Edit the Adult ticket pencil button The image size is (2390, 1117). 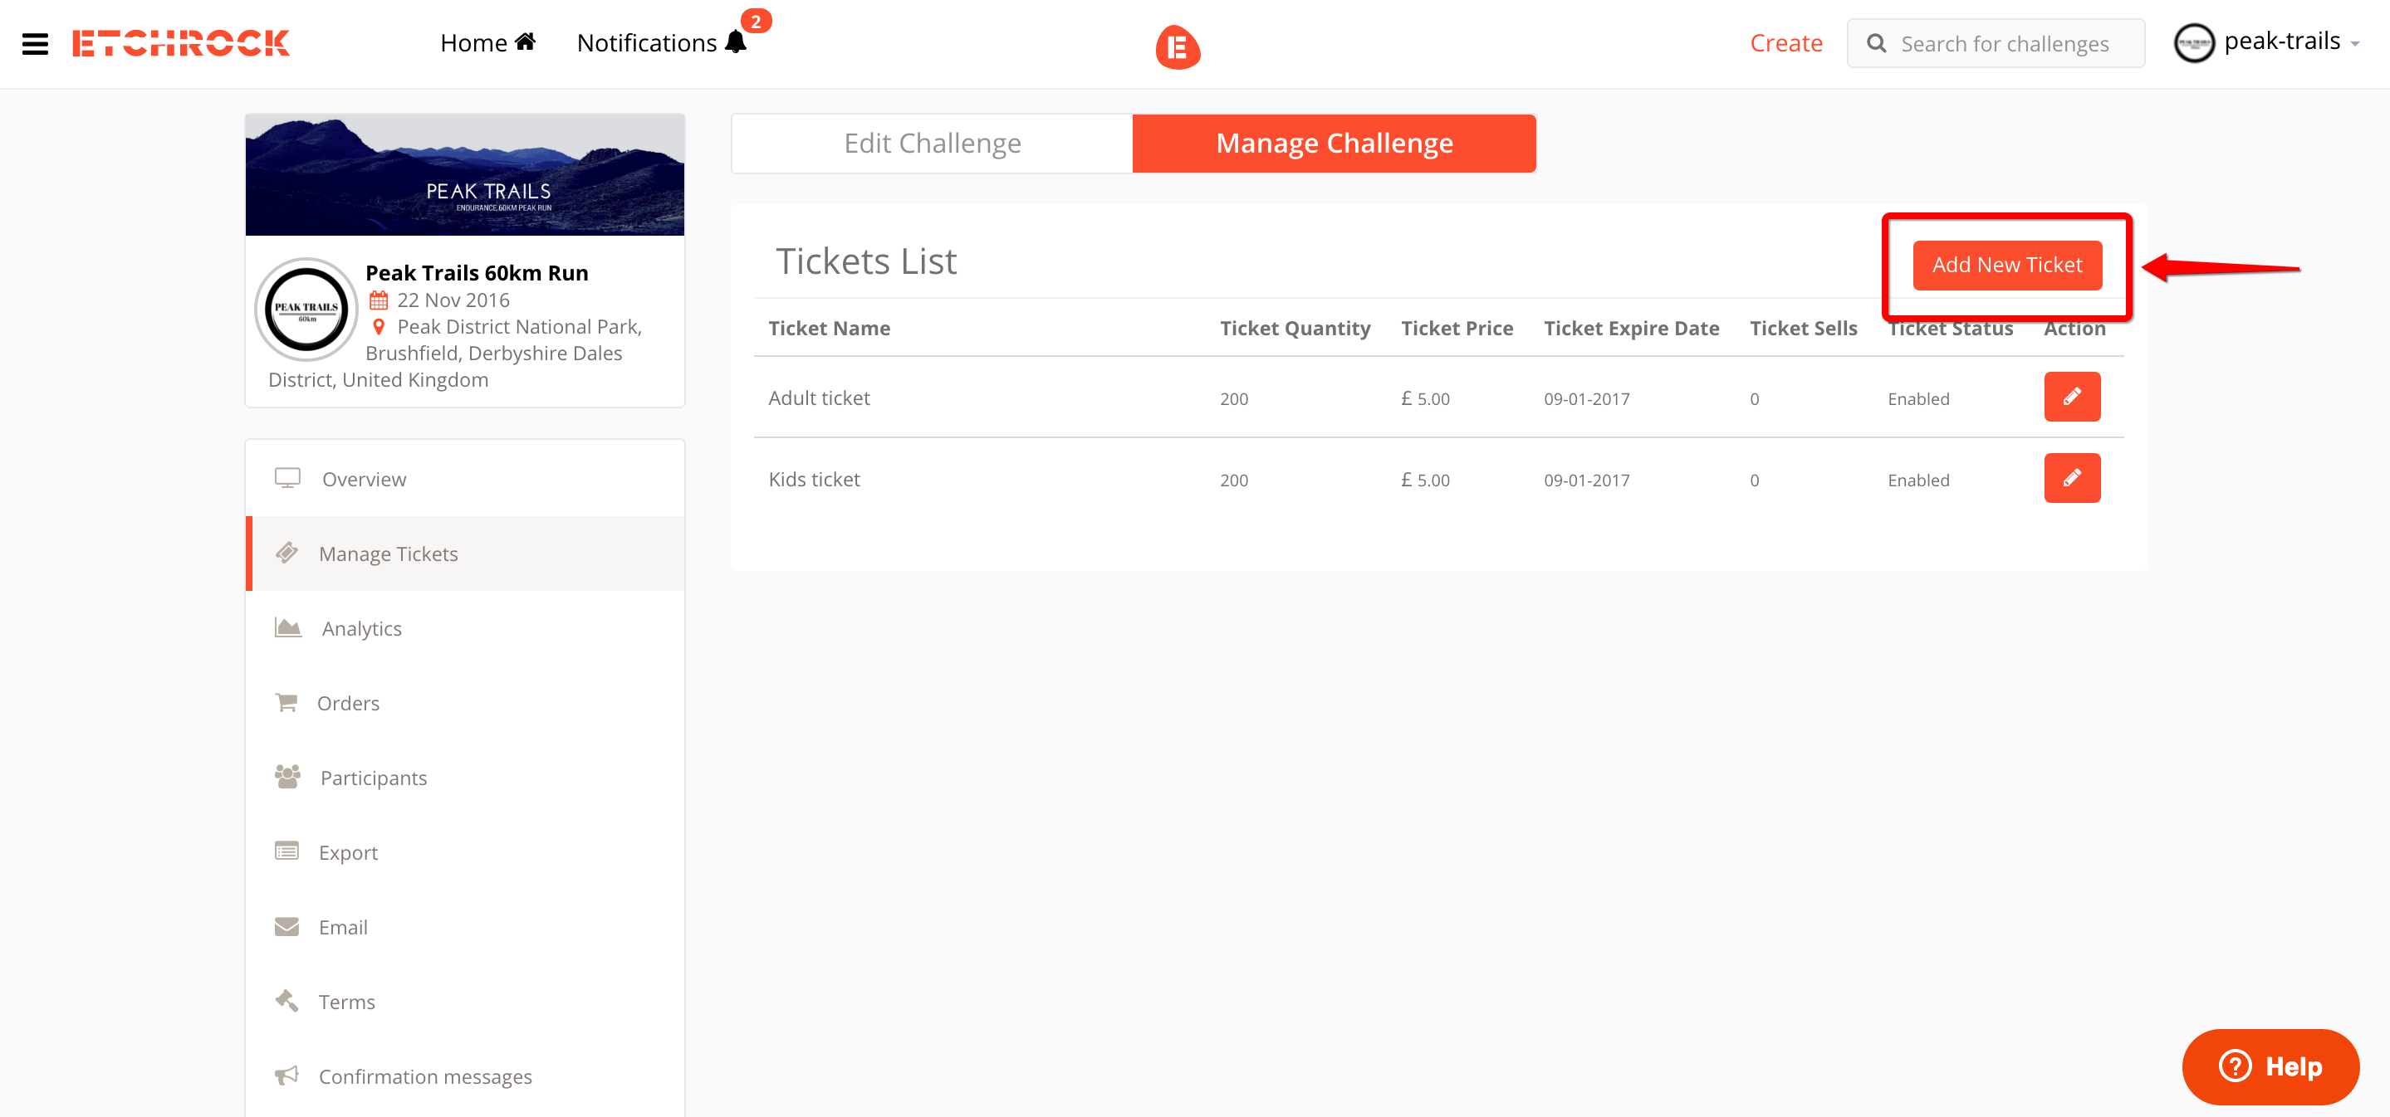click(2071, 398)
